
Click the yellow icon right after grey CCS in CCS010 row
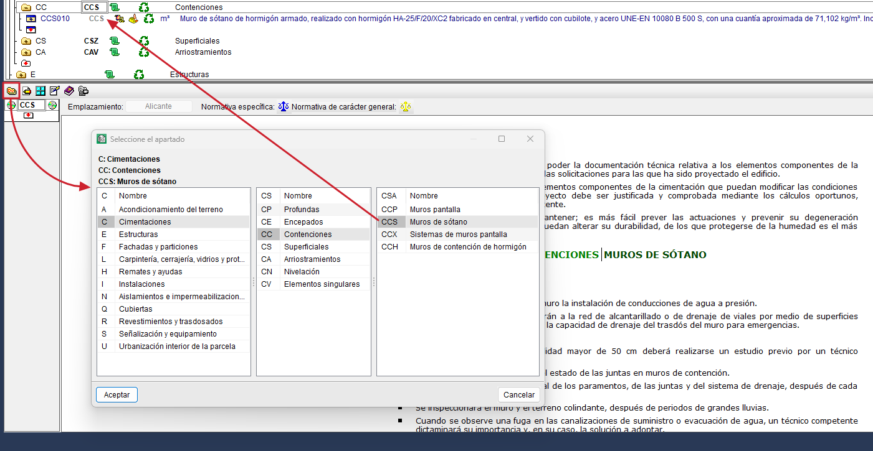point(120,19)
